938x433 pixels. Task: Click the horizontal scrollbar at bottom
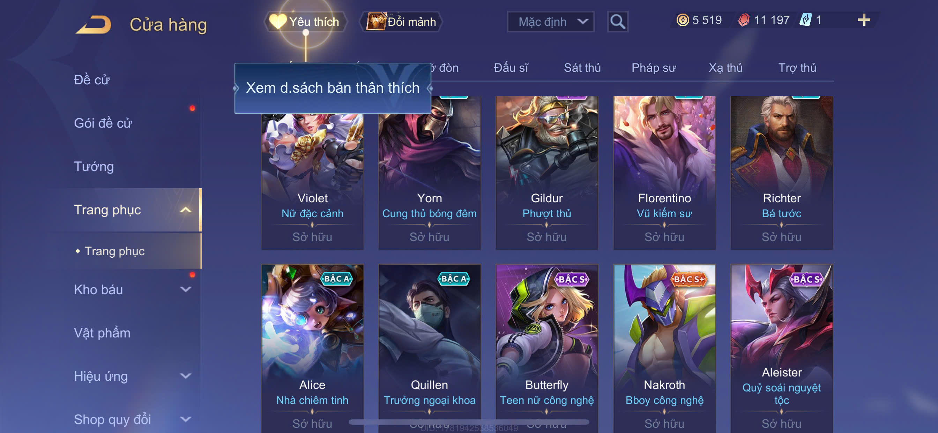coord(469,422)
